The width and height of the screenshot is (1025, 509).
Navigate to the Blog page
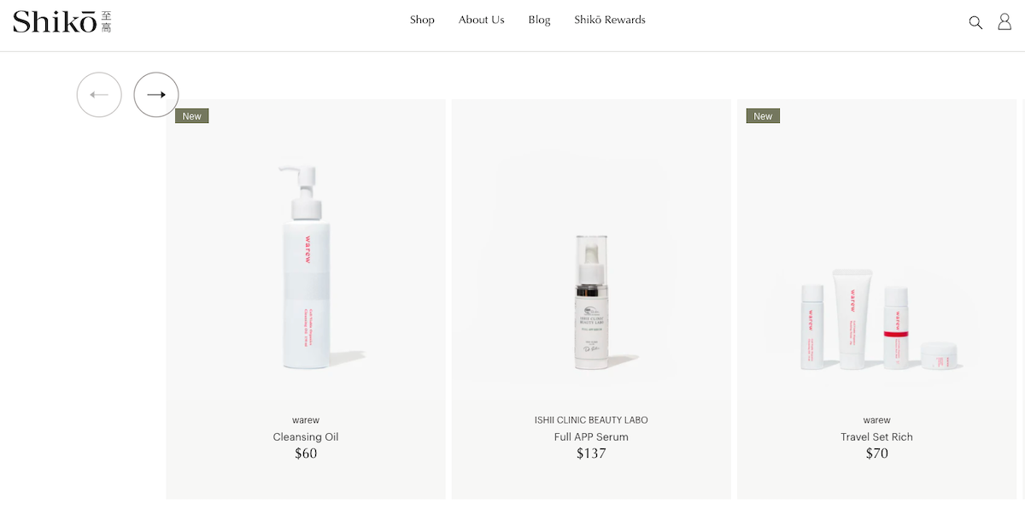539,20
